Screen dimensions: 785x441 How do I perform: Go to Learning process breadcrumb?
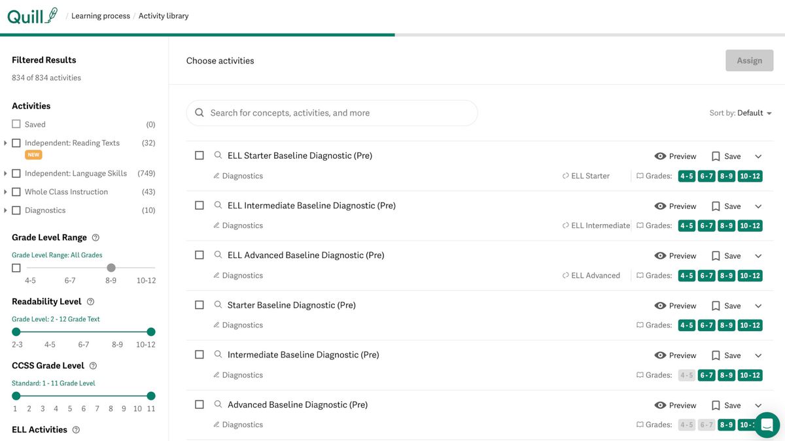(x=100, y=16)
